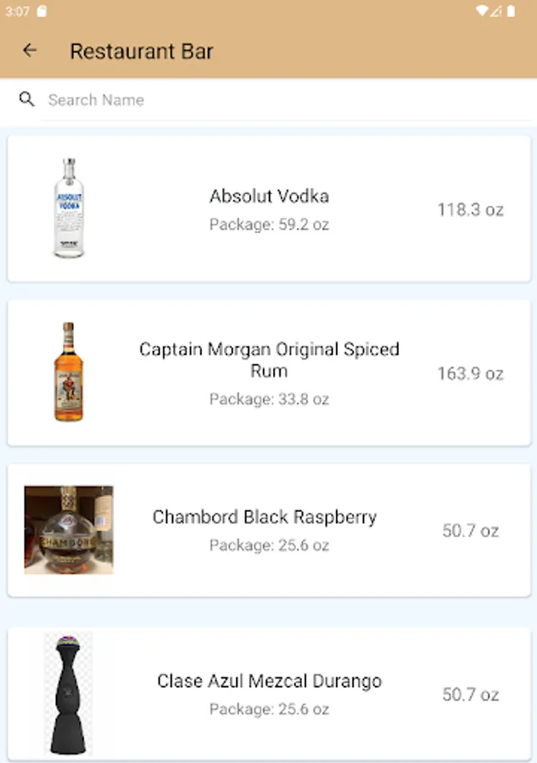The image size is (537, 763).
Task: Open the Absolut Vodka list entry
Action: click(268, 204)
